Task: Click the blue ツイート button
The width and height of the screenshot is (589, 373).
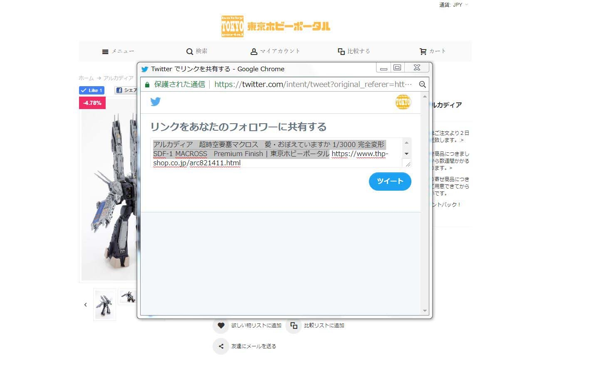Action: click(390, 182)
